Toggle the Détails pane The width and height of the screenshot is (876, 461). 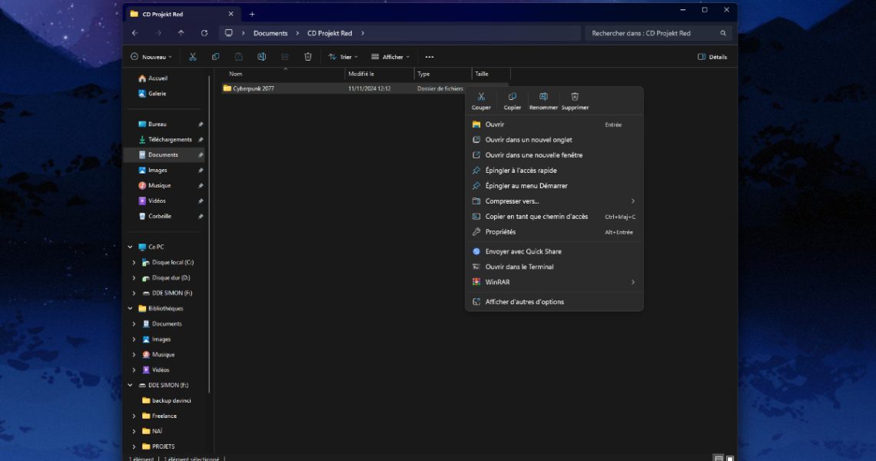point(712,57)
